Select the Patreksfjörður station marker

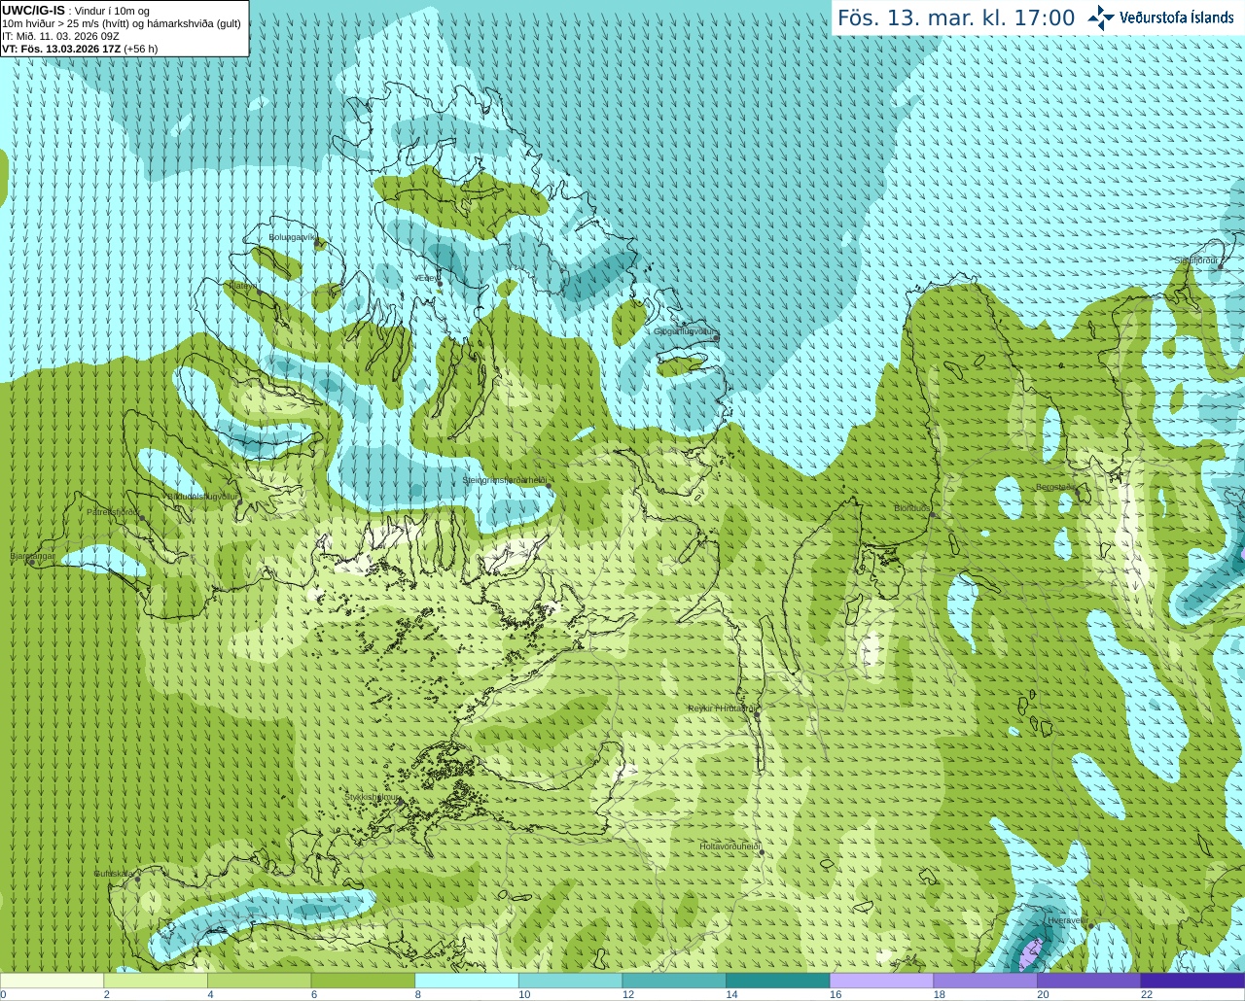click(x=142, y=518)
